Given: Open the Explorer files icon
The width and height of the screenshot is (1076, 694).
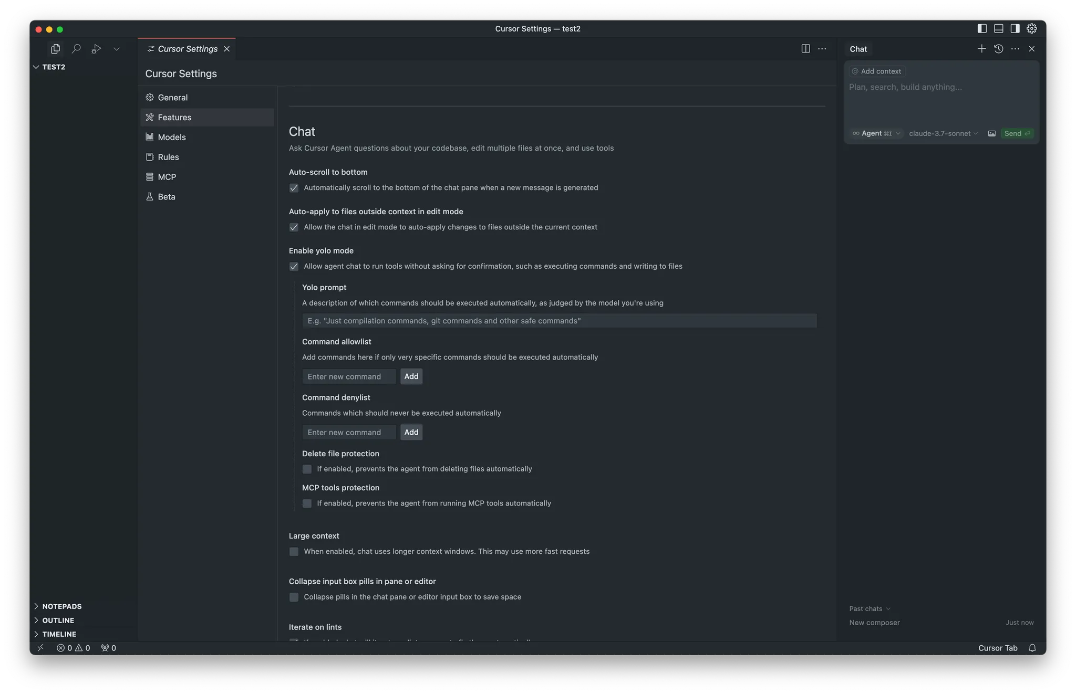Looking at the screenshot, I should pos(55,49).
